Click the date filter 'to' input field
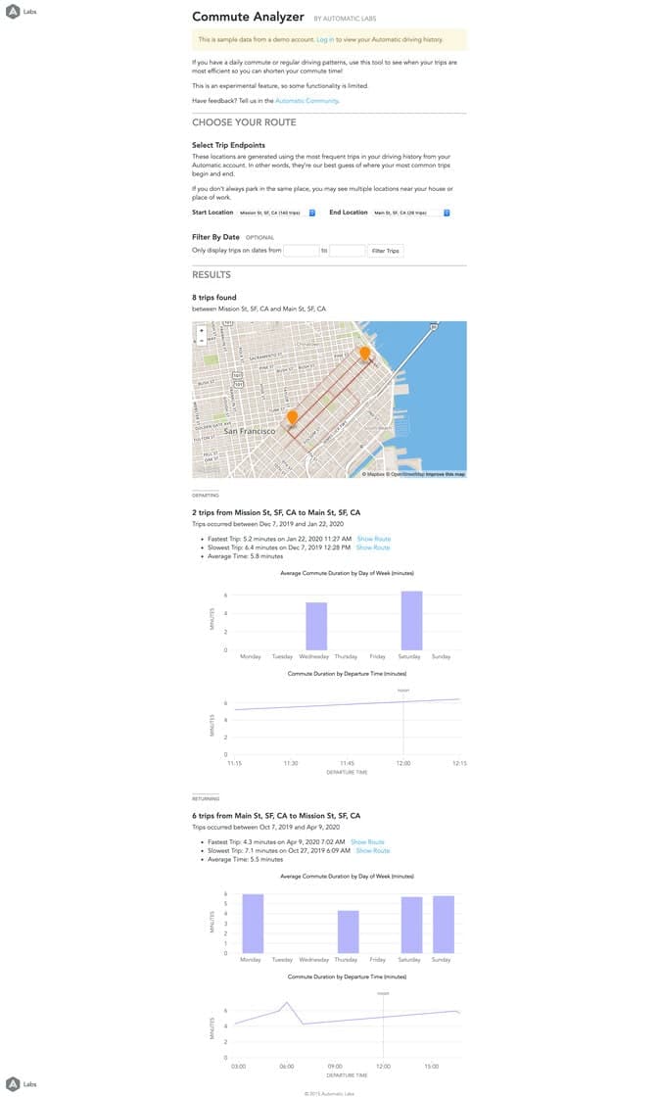This screenshot has width=659, height=1097. tap(347, 251)
